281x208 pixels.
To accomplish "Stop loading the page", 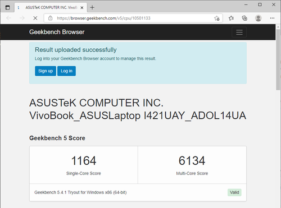I will click(35, 18).
